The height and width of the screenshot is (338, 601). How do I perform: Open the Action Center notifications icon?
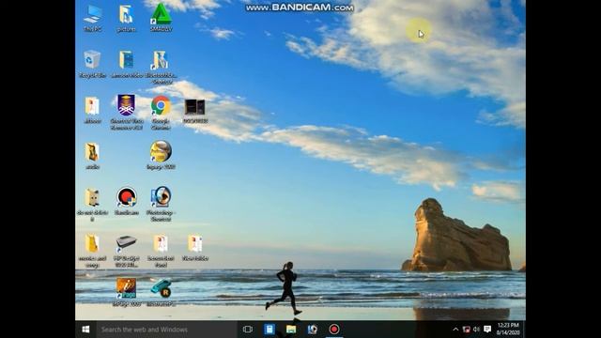[487, 330]
